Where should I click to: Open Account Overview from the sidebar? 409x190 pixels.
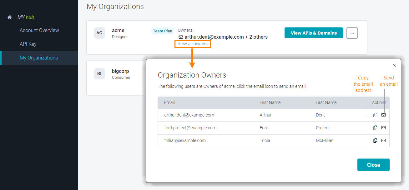pos(39,30)
